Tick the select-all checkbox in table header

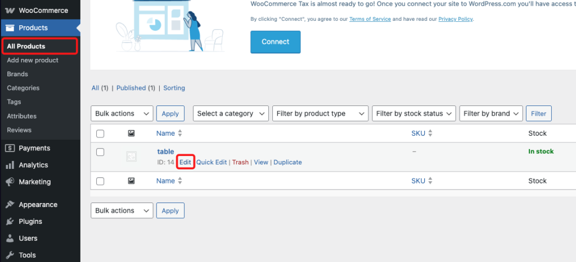coord(100,134)
